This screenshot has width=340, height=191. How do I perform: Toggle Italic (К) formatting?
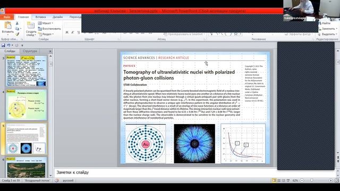point(73,32)
